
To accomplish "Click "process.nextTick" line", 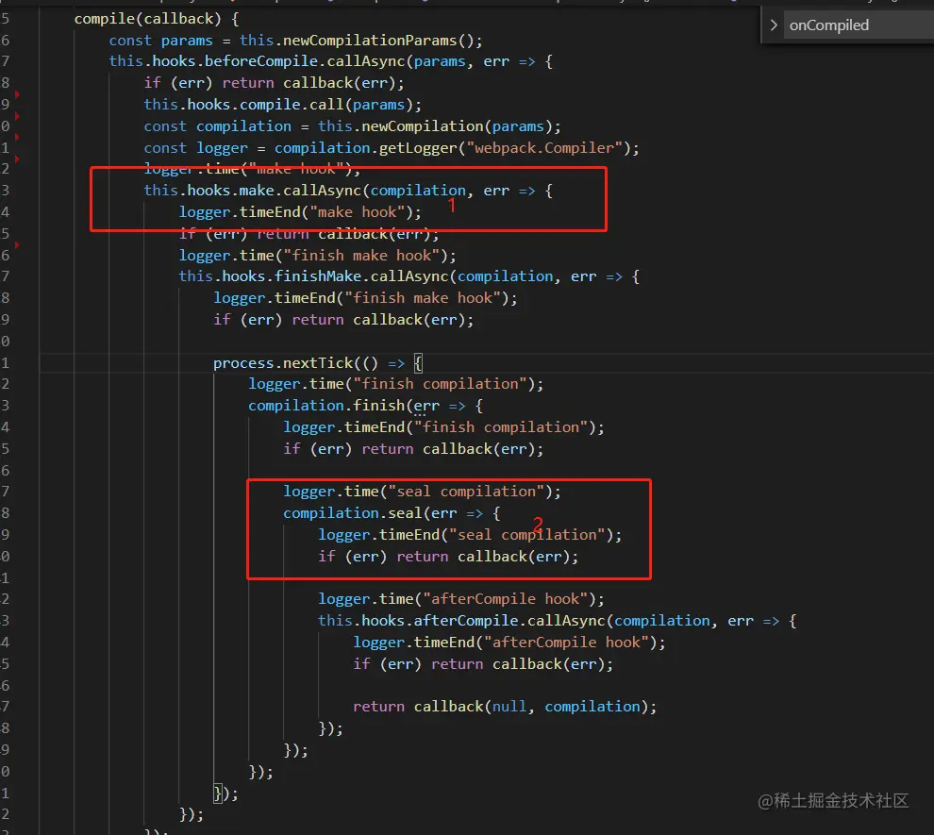I will [318, 362].
